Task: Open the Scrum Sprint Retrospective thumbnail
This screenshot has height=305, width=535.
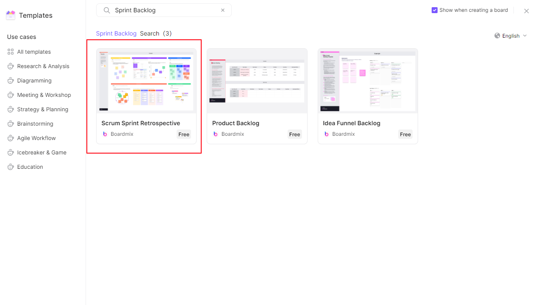Action: [147, 81]
